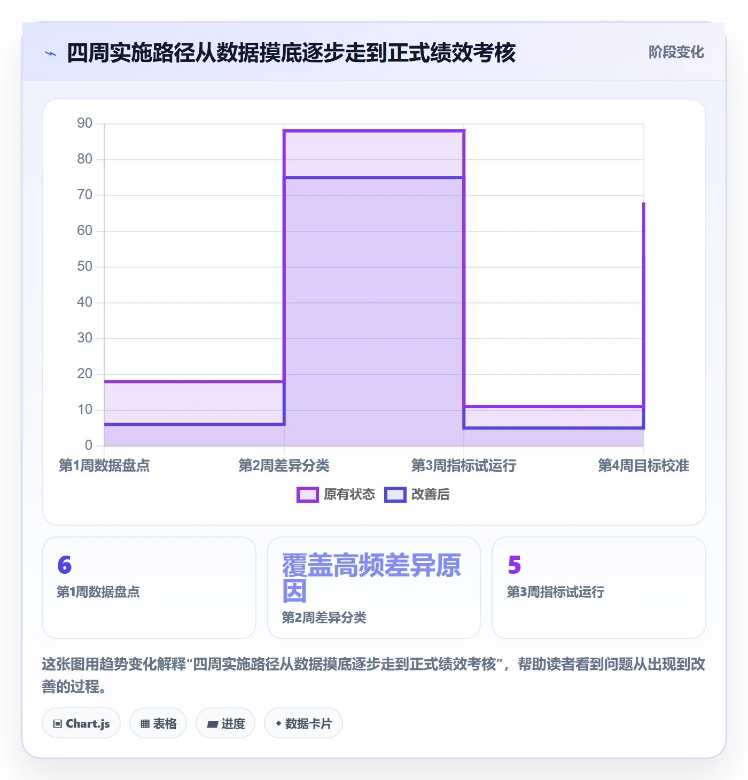The image size is (748, 780).
Task: Click the 第3周指标试运行 card caption
Action: (x=556, y=592)
